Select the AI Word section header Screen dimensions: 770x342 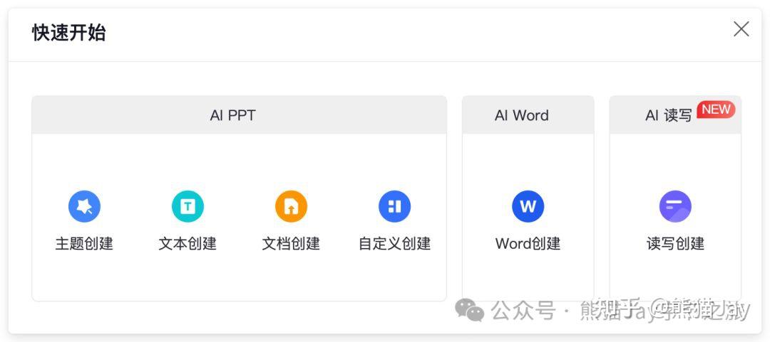point(528,115)
